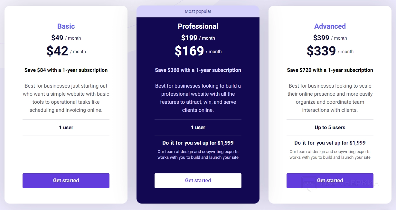This screenshot has width=396, height=210.
Task: Select the Basic plan heading
Action: (66, 26)
